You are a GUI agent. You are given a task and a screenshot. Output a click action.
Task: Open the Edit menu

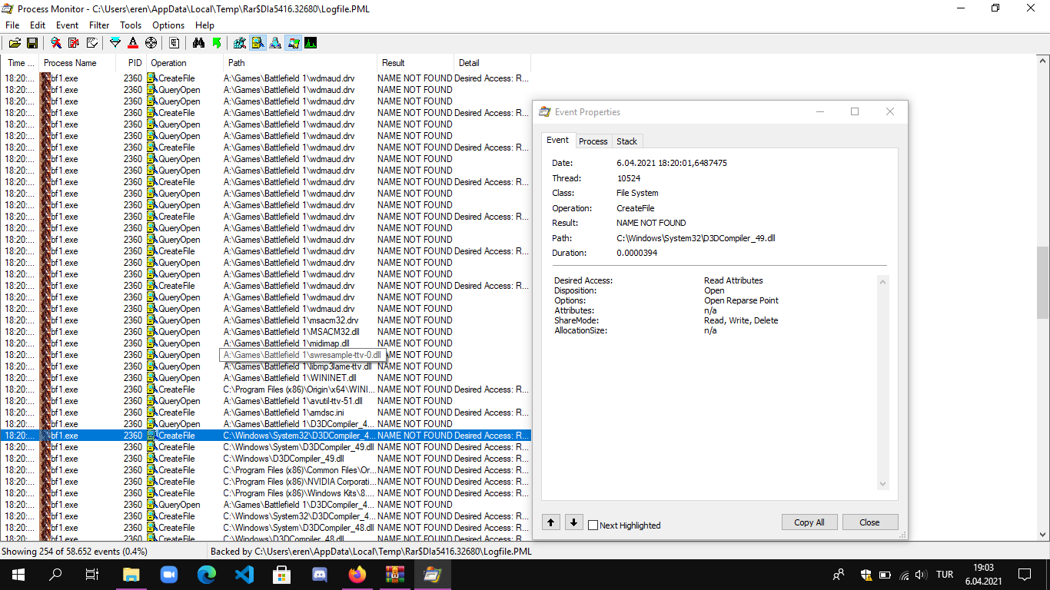tap(38, 25)
